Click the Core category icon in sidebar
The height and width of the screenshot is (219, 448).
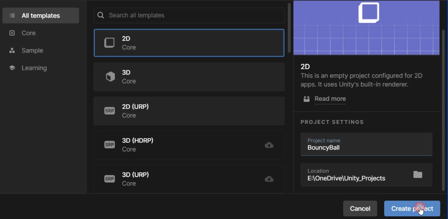[x=12, y=33]
